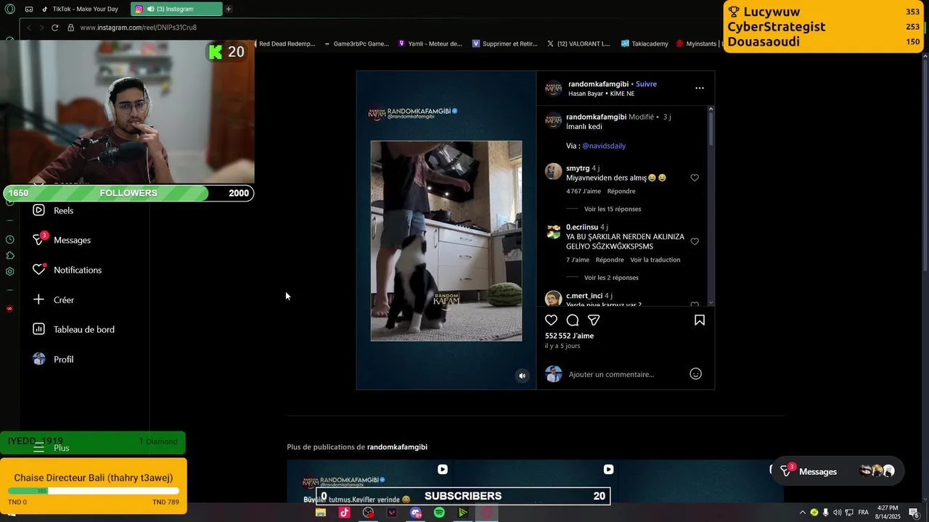This screenshot has height=522, width=929.
Task: Expand 2 replies under 0.ecriinsu's comment
Action: point(611,278)
